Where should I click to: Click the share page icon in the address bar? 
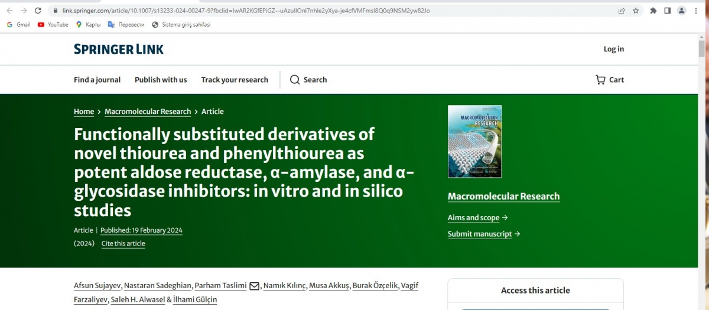(x=622, y=11)
